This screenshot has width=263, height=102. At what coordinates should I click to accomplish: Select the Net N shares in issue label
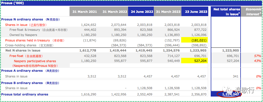(23, 50)
